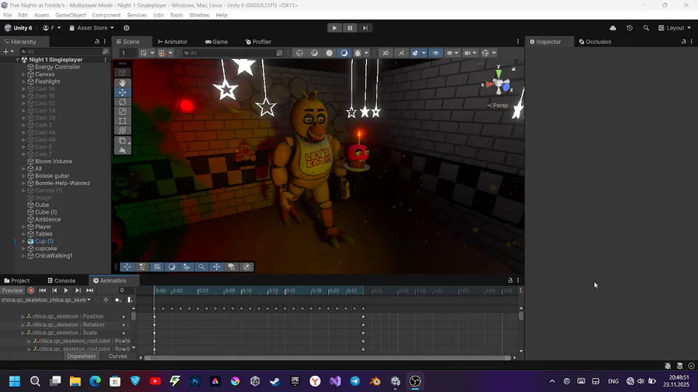Switch to the Animator tab
This screenshot has height=392, width=698.
click(172, 42)
